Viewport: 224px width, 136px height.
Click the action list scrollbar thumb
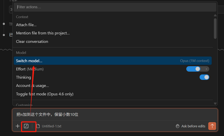pyautogui.click(x=215, y=28)
